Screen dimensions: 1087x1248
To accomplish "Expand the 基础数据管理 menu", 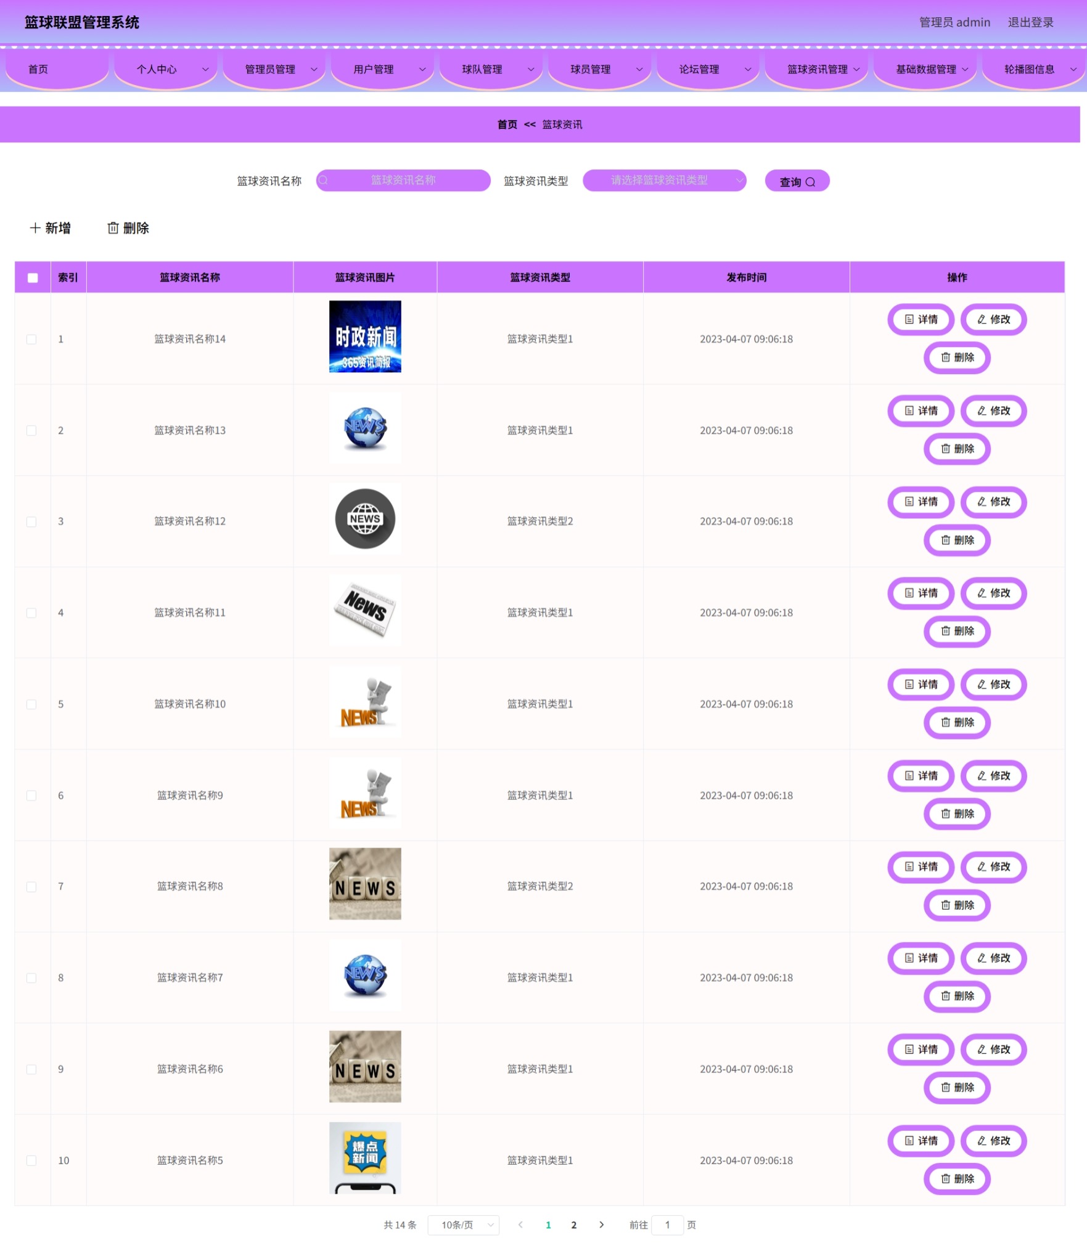I will [925, 69].
